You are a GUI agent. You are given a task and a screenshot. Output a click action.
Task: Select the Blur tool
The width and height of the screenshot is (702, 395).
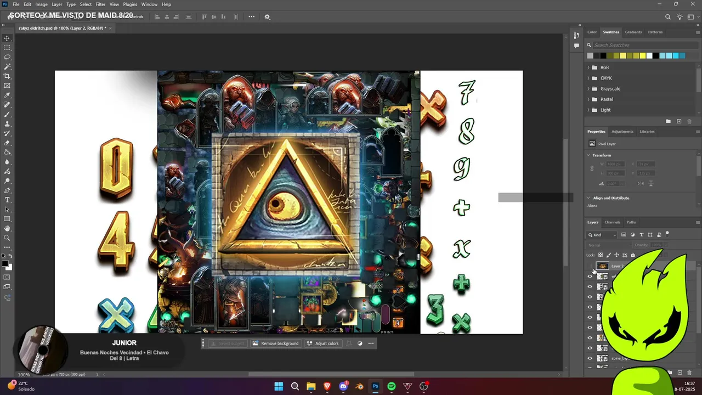(7, 162)
